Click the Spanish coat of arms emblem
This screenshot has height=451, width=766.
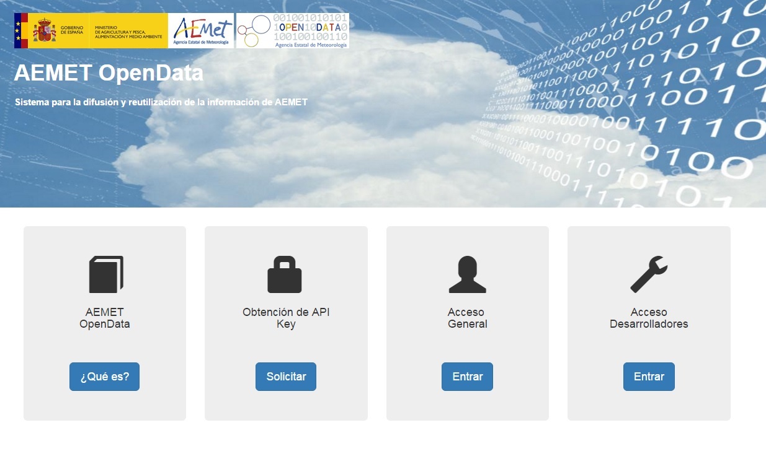44,30
